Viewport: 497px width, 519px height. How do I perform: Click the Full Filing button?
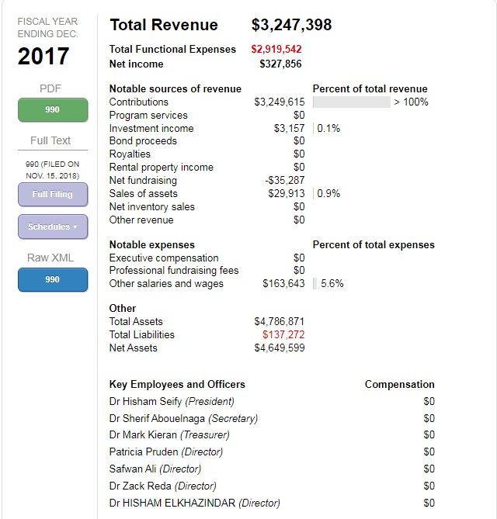(52, 195)
